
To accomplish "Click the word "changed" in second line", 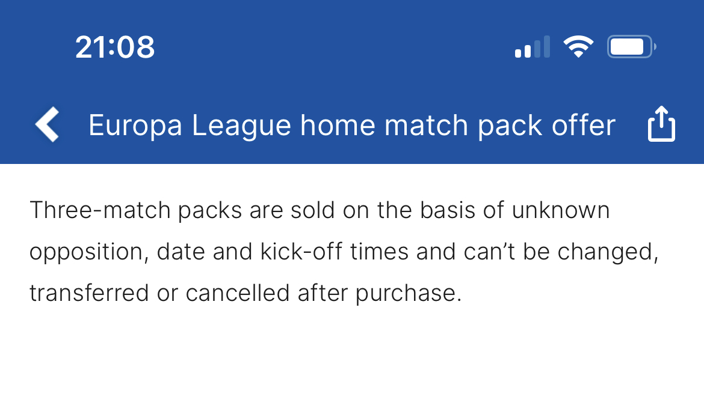I will point(608,252).
